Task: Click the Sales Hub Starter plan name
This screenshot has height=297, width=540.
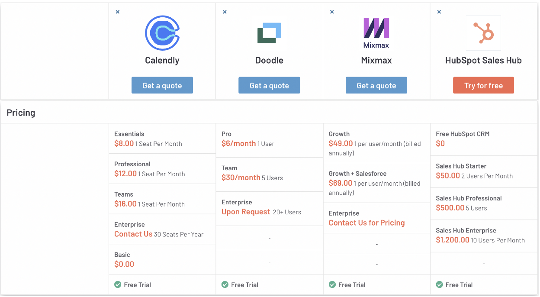Action: coord(461,166)
